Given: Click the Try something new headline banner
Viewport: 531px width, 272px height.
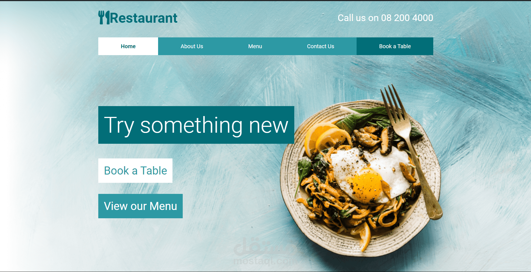Looking at the screenshot, I should click(x=196, y=125).
